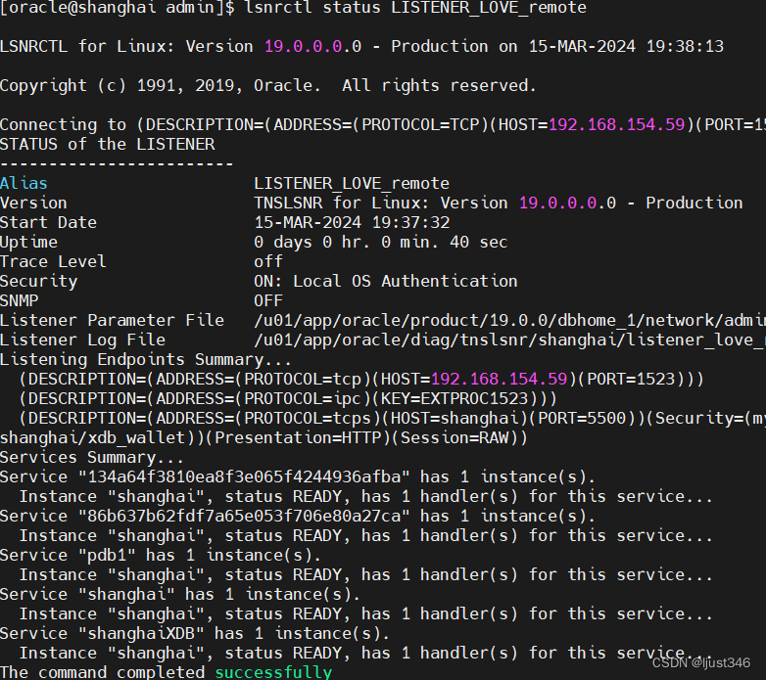This screenshot has width=766, height=680.
Task: Click 'ON: Local OS Authentication' value
Action: pyautogui.click(x=386, y=281)
